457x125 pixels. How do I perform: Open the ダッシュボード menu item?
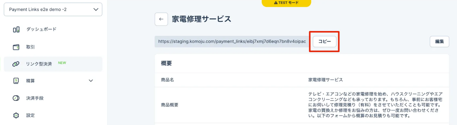pos(41,29)
